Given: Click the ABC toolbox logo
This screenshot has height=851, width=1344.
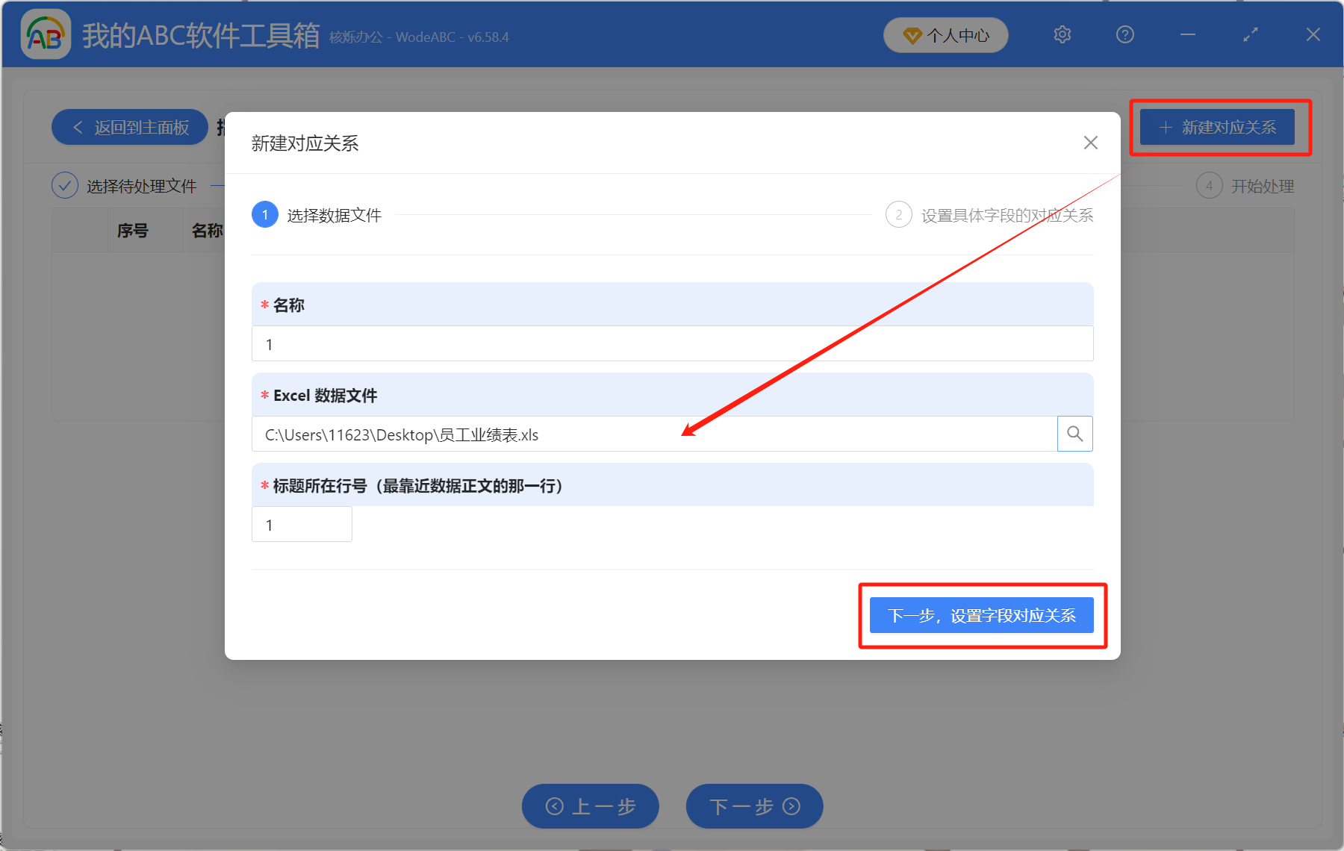Looking at the screenshot, I should (x=45, y=34).
